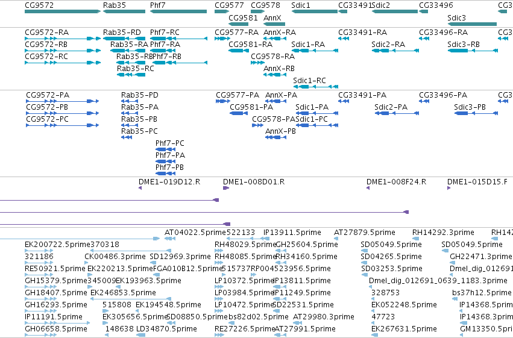Open EST bs37h12.5prime

coord(482,293)
